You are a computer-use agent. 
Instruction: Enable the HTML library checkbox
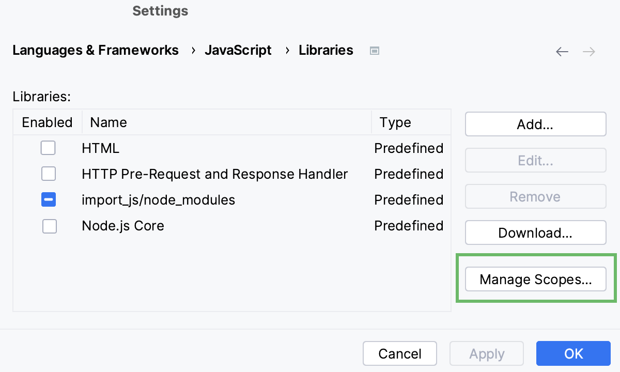(x=49, y=148)
